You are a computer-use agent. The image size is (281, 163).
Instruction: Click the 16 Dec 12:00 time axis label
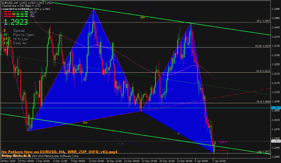click(x=114, y=161)
